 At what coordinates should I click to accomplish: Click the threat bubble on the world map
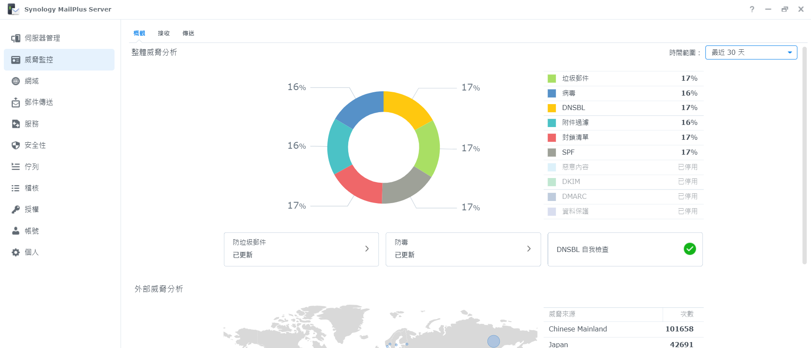pos(493,341)
